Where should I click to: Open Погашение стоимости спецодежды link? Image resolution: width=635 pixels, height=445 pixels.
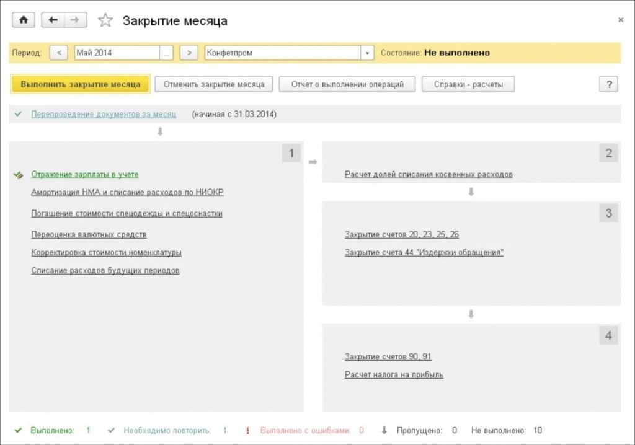tap(127, 213)
